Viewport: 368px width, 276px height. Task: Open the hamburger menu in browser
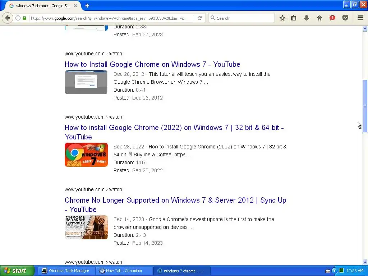click(x=360, y=18)
